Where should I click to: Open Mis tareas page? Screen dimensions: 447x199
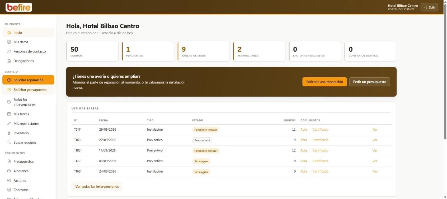tap(28, 114)
